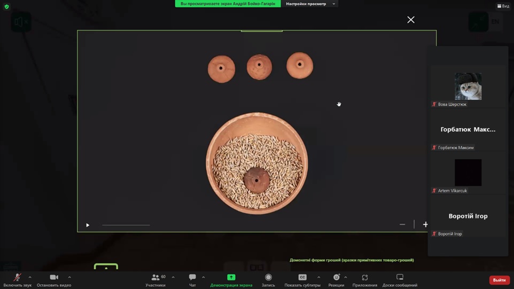Screen dimensions: 514x289
Task: Open the Вид view menu
Action: tap(503, 6)
